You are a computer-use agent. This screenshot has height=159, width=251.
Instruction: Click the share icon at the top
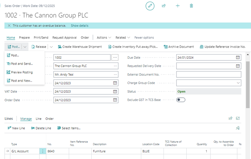click(x=163, y=6)
